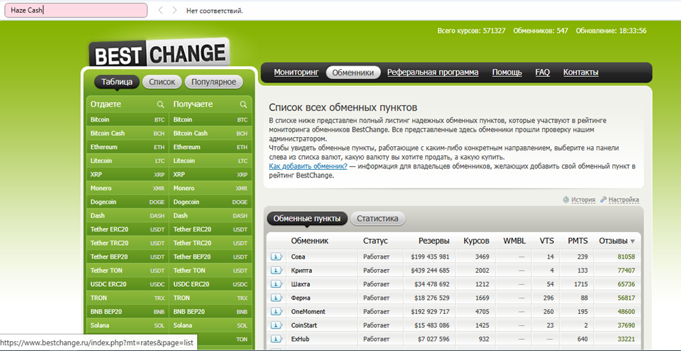Open CoinStart exchanger name
Viewport: 681px width, 351px height.
point(304,325)
